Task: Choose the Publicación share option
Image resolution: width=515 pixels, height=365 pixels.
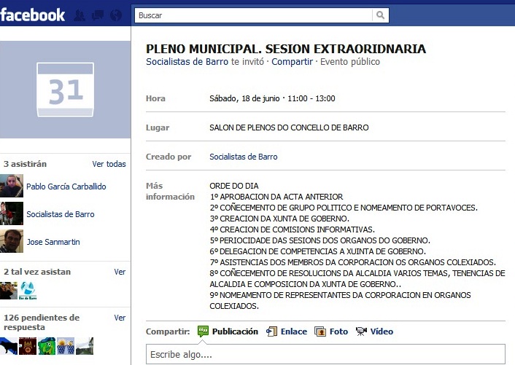Action: (x=228, y=331)
